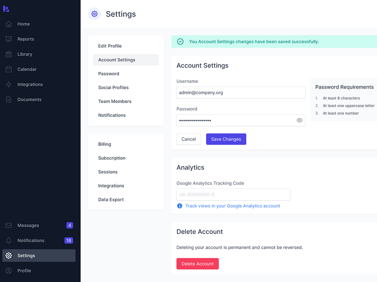Open Calendar in the sidebar
Screen dimensions: 377x282
pyautogui.click(x=39, y=69)
